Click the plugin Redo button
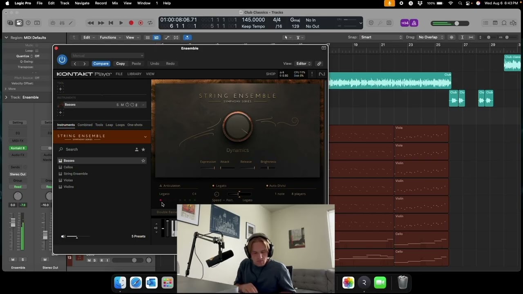This screenshot has width=523, height=294. [170, 64]
